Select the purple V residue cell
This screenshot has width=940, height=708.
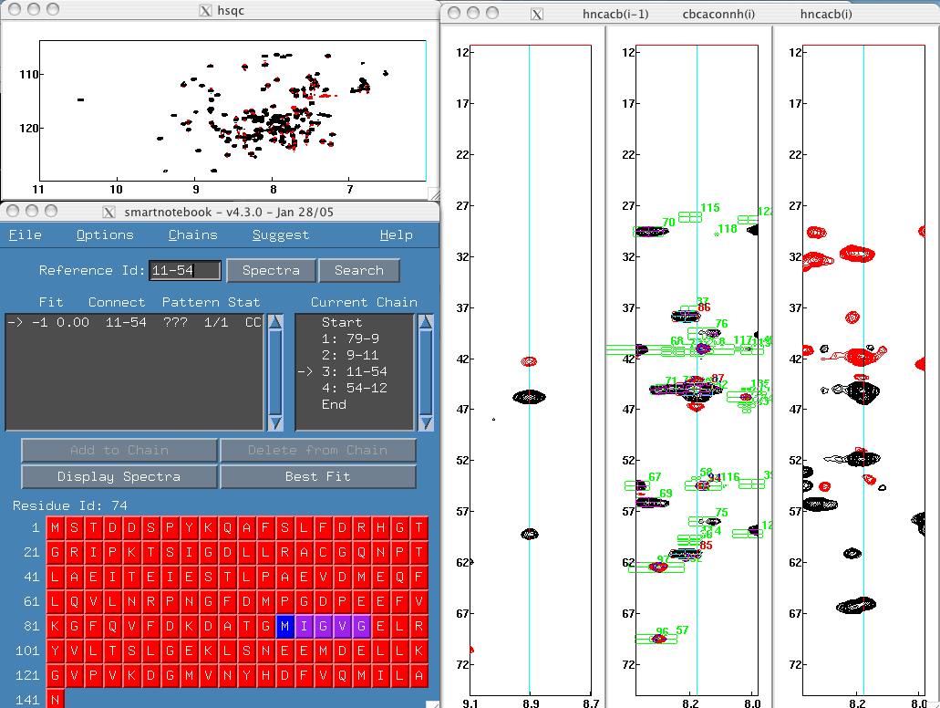[x=343, y=627]
